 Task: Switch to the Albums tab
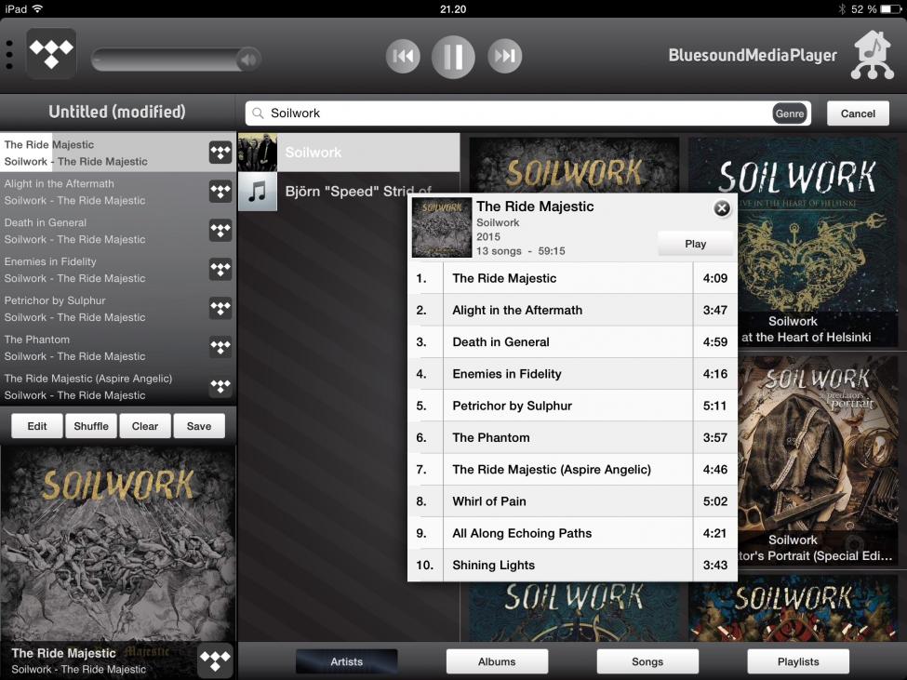(497, 661)
